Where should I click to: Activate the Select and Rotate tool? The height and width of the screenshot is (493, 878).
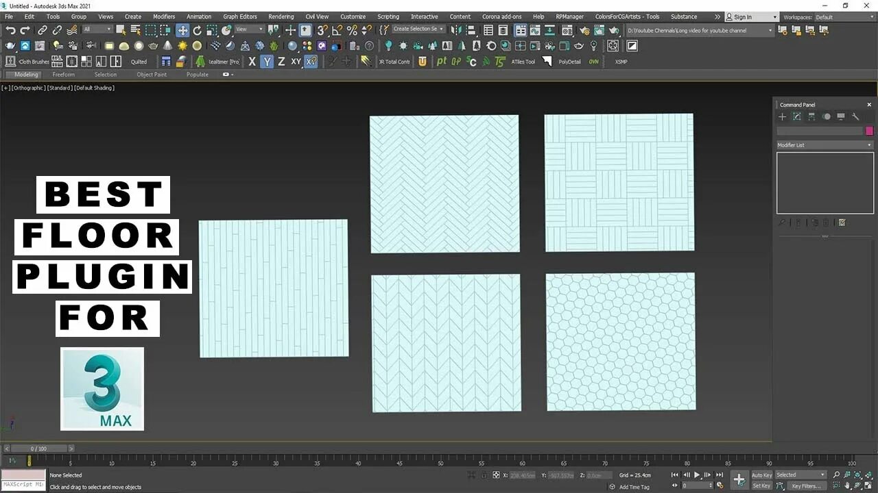197,29
